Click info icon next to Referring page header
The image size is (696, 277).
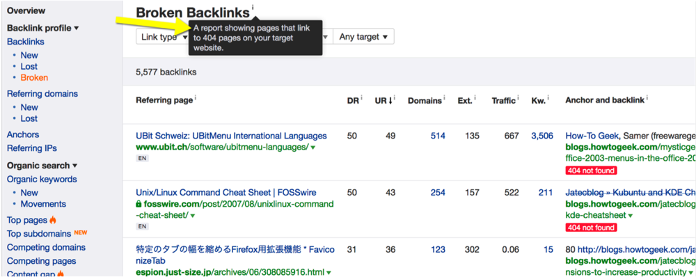pyautogui.click(x=196, y=97)
